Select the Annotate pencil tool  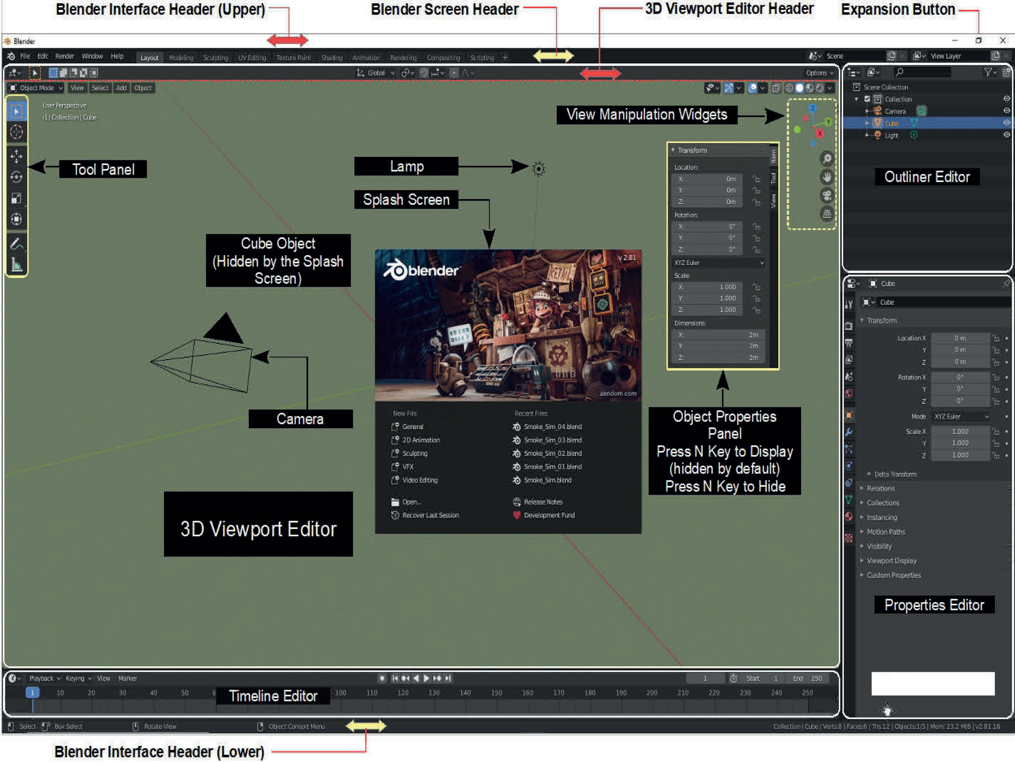[x=17, y=244]
